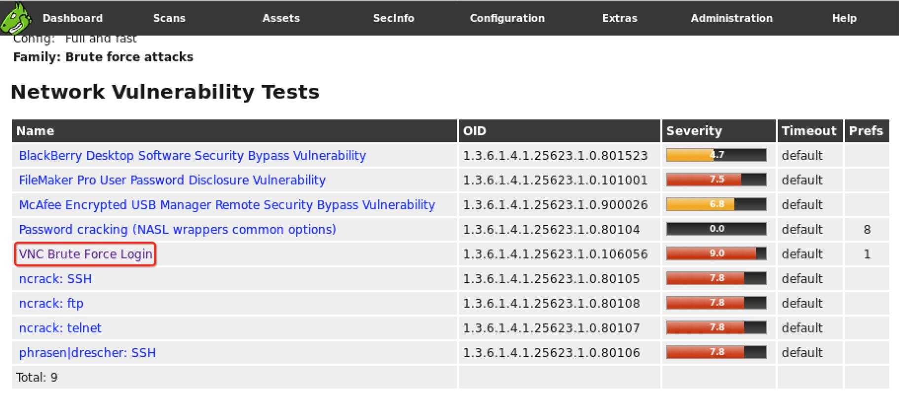Screen dimensions: 899x417
Task: Select OID 1.3.6.1.4.1.25623.1.0.106056
Action: click(x=555, y=254)
